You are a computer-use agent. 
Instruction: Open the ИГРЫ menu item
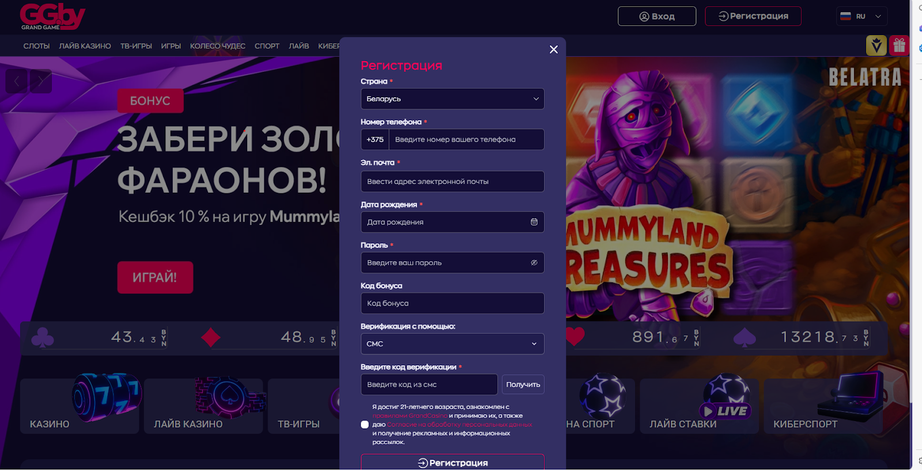pos(171,46)
